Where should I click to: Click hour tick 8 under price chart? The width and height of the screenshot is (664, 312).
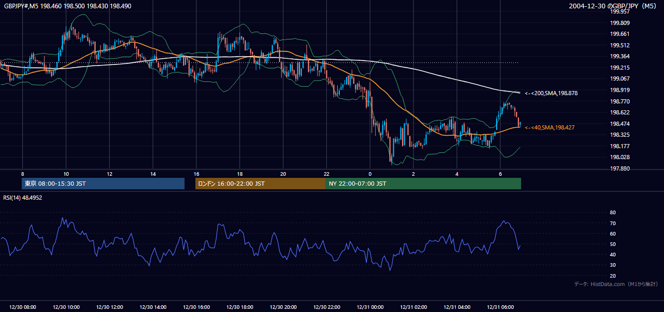(22, 174)
